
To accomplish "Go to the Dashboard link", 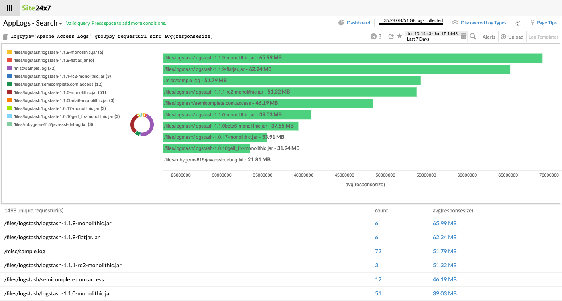I will click(358, 23).
